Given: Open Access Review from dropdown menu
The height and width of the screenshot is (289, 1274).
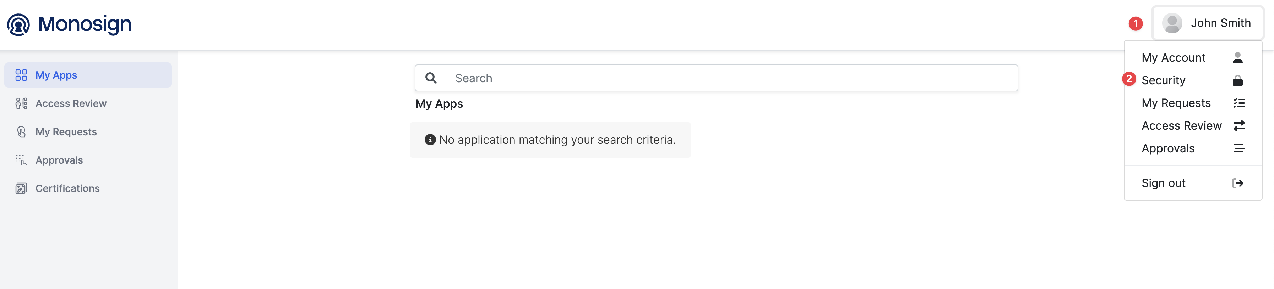Looking at the screenshot, I should coord(1181,126).
